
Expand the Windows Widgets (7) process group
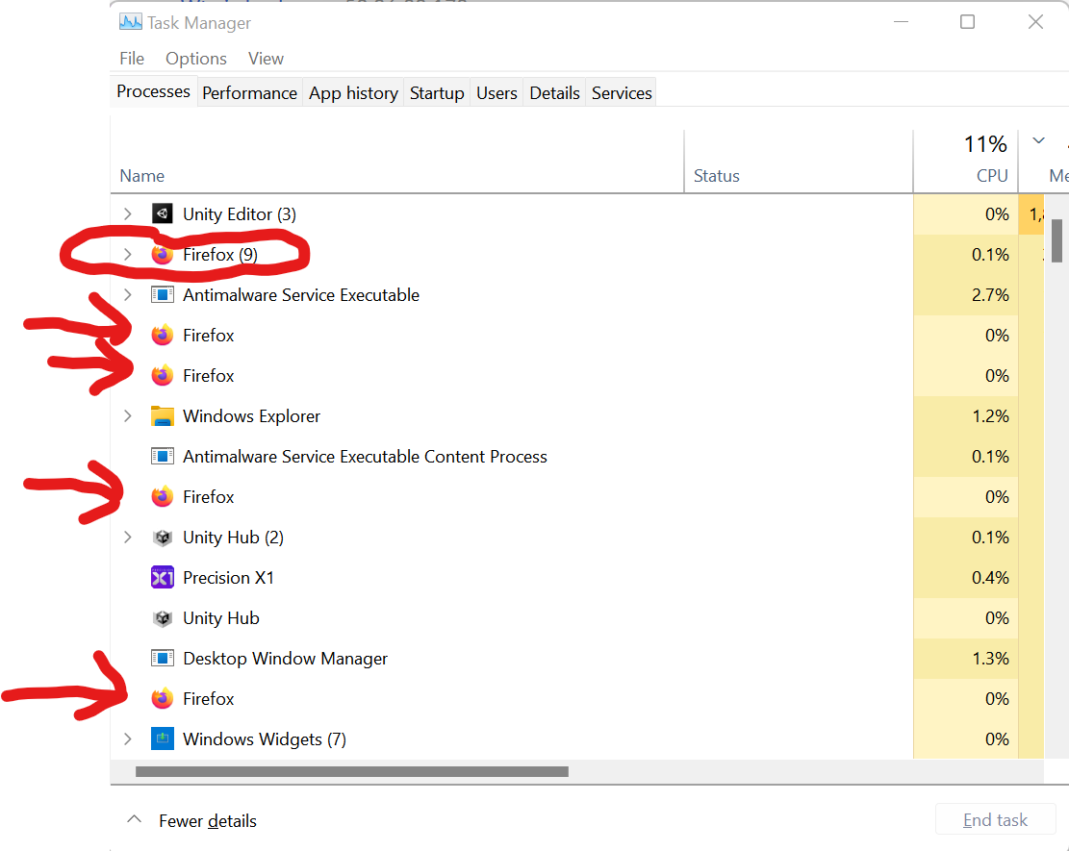[127, 739]
